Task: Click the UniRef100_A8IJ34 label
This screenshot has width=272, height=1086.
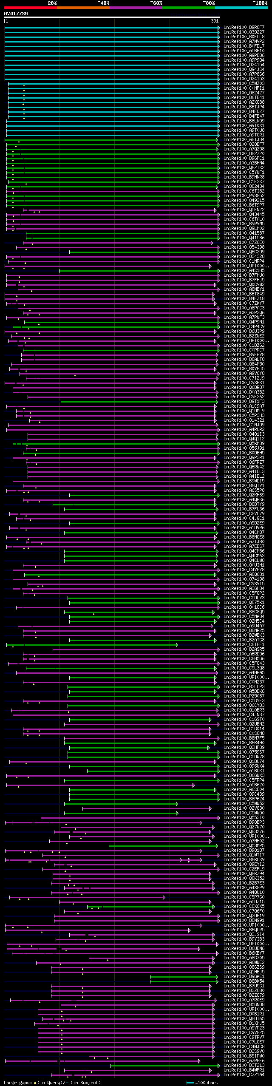Action: pos(244,140)
